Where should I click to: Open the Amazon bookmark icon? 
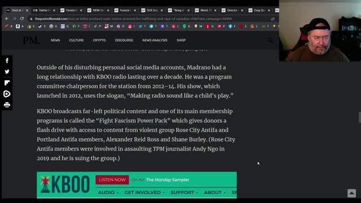(x=18, y=27)
